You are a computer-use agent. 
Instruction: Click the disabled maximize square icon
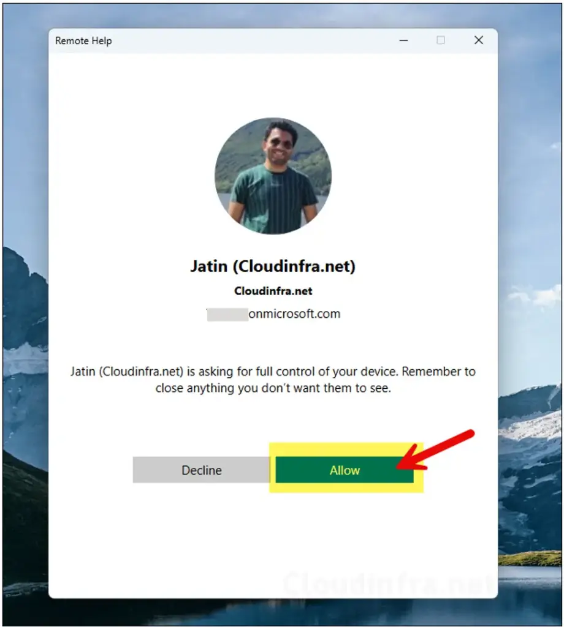(441, 40)
